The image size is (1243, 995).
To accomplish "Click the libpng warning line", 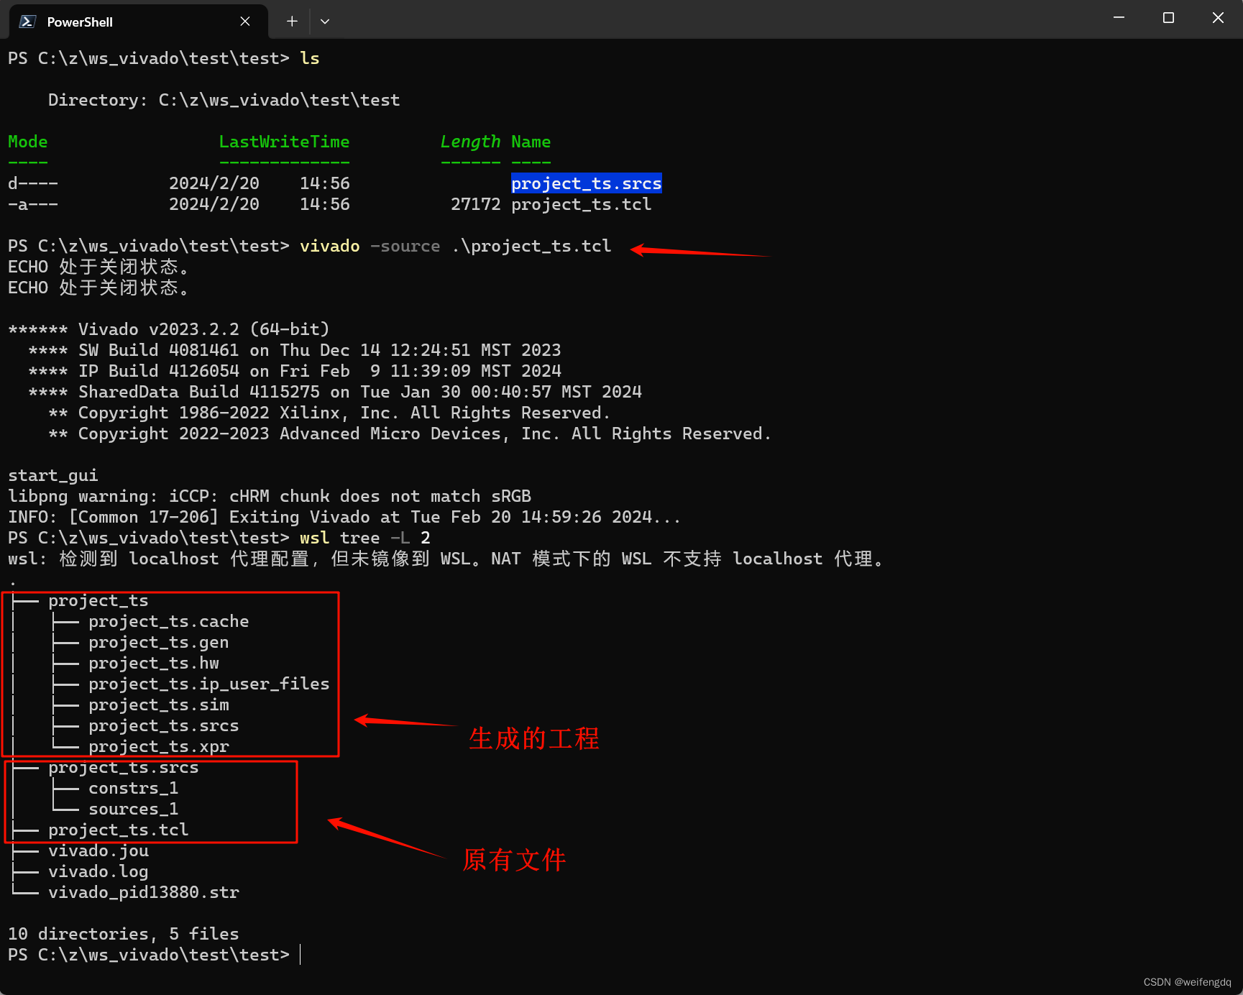I will tap(270, 496).
